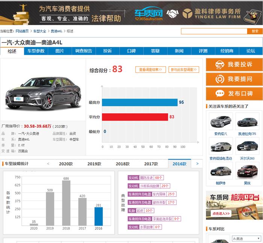Click the 发动机 冷却系统故障 29个 tag
This screenshot has width=263, height=243.
click(x=149, y=186)
